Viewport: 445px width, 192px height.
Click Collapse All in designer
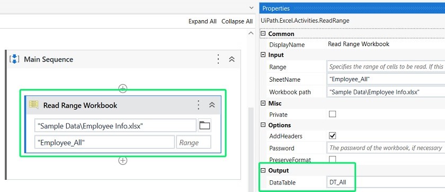237,22
